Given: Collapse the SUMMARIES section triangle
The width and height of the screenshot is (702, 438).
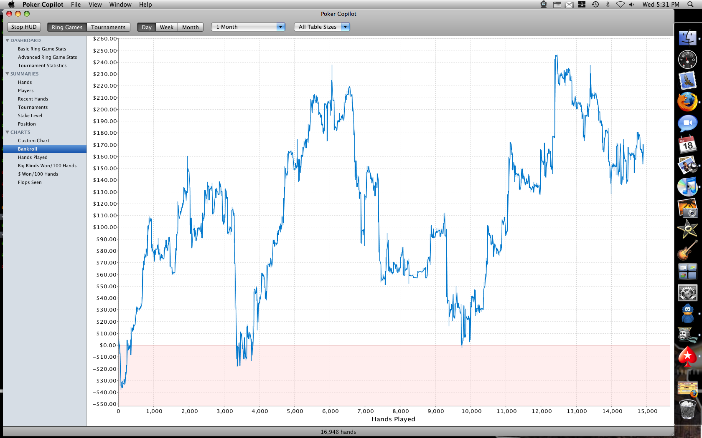Looking at the screenshot, I should pyautogui.click(x=7, y=74).
